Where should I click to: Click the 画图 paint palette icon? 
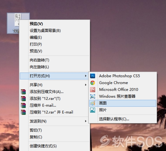click(x=93, y=103)
